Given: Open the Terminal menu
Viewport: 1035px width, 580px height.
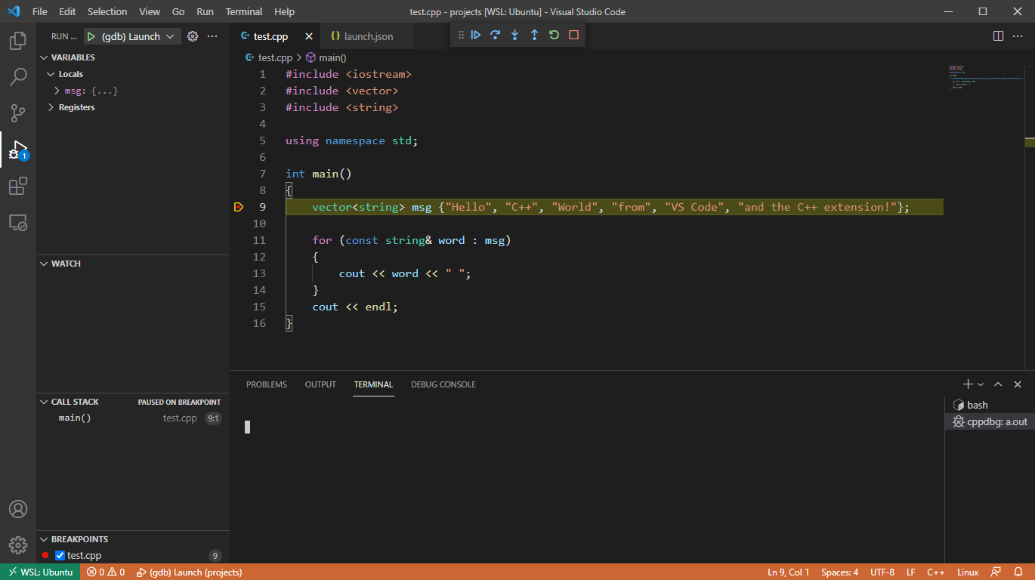Looking at the screenshot, I should 244,11.
